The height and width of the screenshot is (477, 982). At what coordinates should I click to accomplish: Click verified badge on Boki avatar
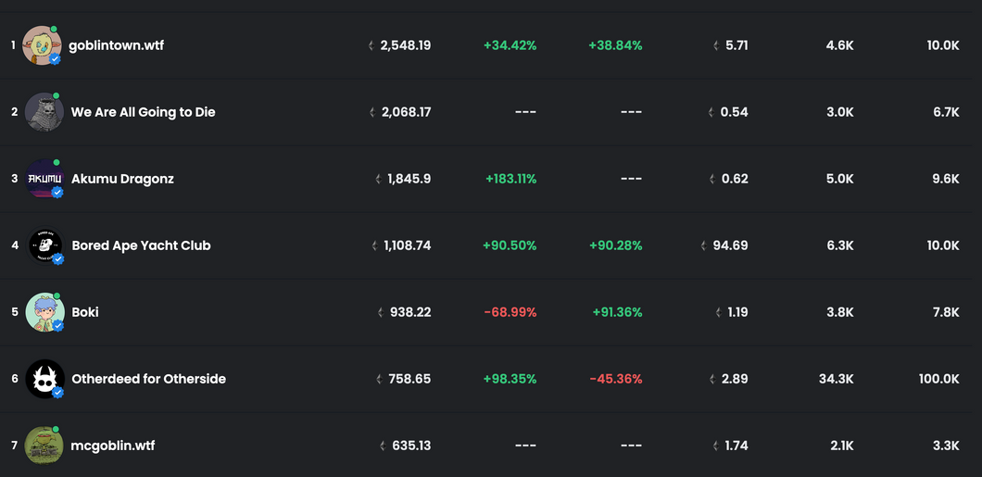[58, 325]
